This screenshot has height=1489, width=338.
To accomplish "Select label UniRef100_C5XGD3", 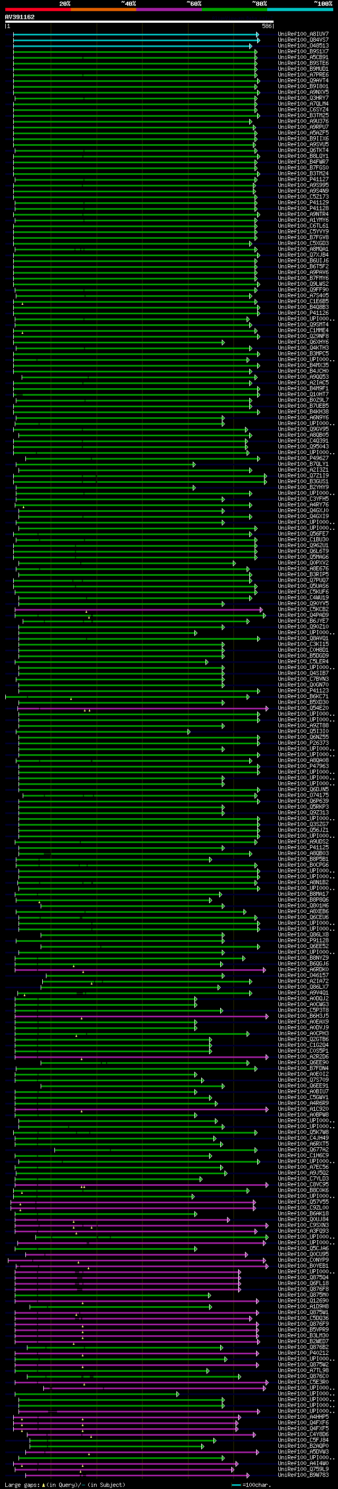I will (x=303, y=244).
